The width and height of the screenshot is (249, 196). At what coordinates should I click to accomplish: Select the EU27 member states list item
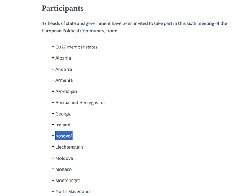76,47
